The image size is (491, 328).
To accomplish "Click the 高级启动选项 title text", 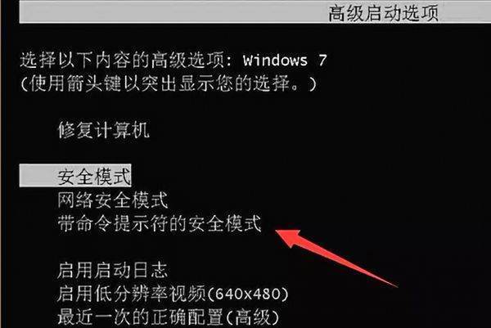I will (x=383, y=13).
